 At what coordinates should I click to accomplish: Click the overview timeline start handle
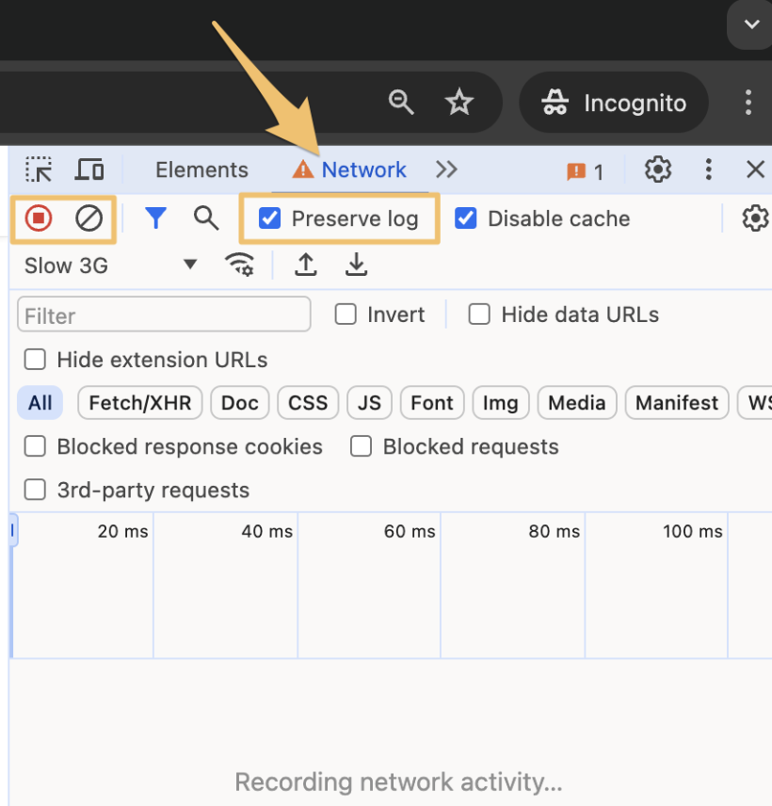(x=13, y=529)
